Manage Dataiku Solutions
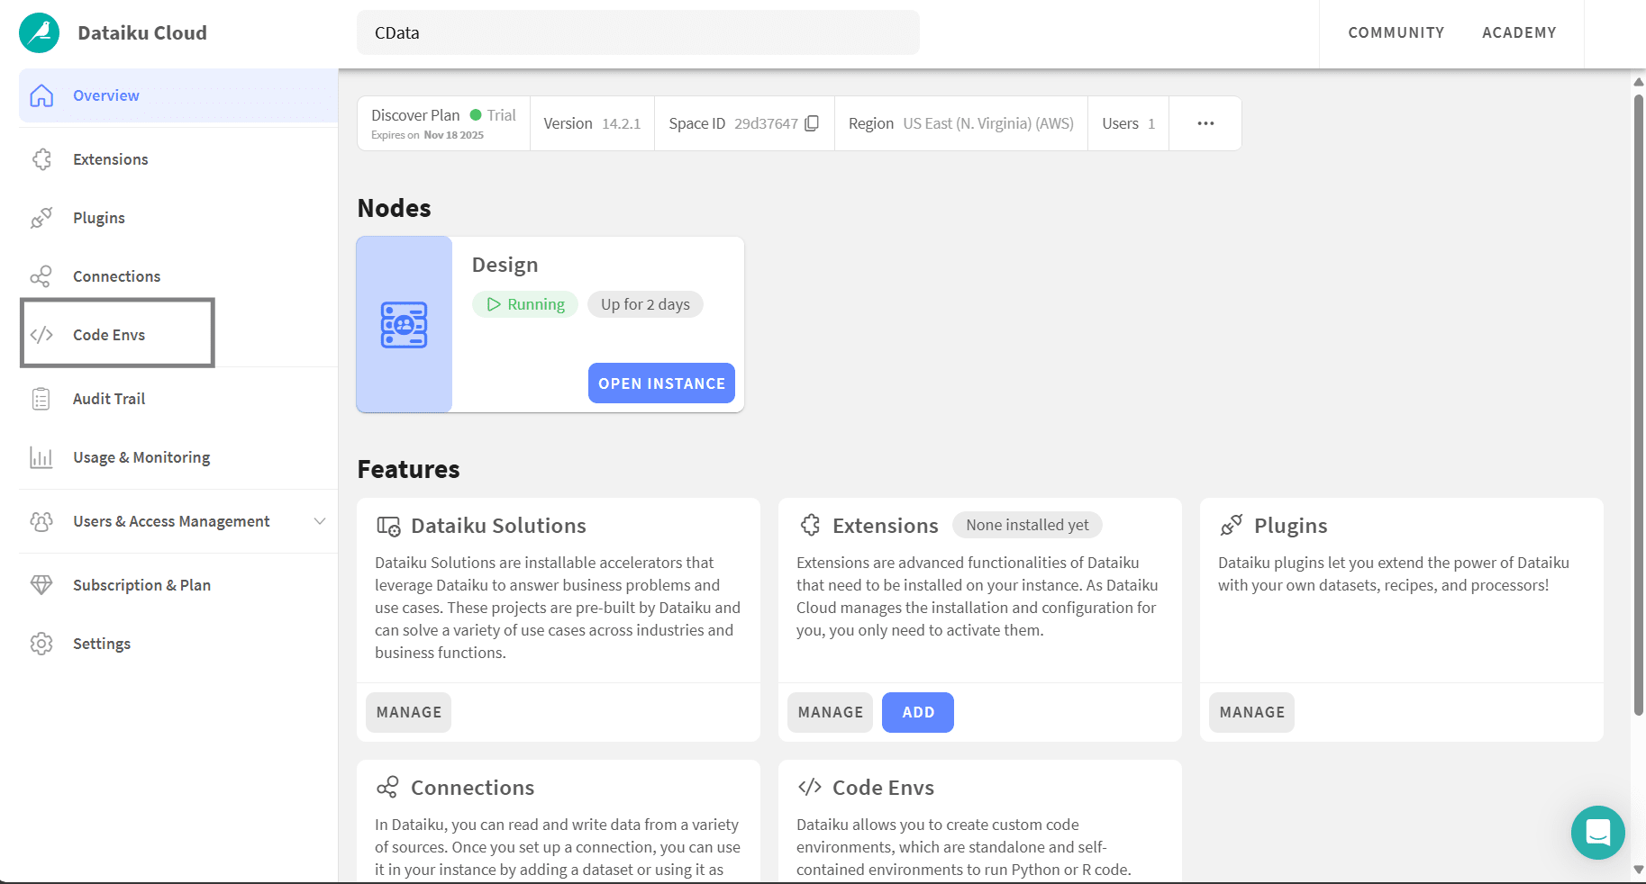The width and height of the screenshot is (1646, 884). [x=409, y=712]
